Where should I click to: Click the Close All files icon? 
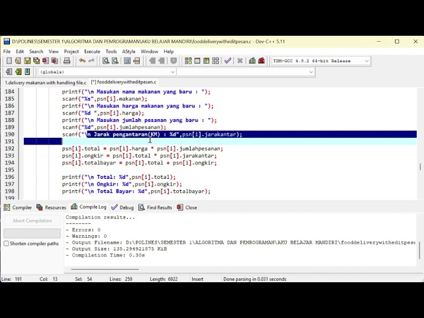click(x=54, y=61)
